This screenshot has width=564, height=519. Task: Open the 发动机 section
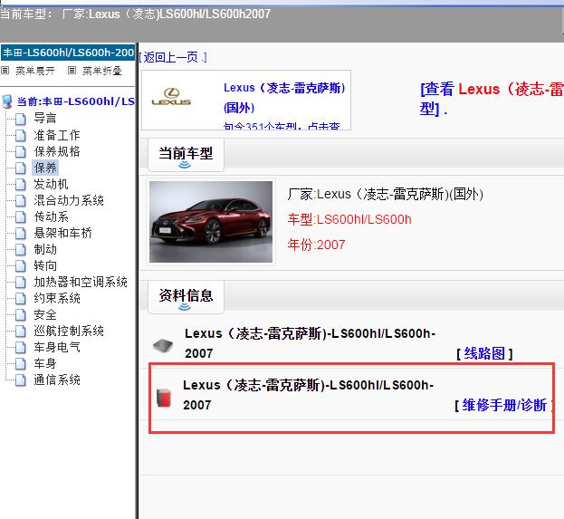pos(51,184)
